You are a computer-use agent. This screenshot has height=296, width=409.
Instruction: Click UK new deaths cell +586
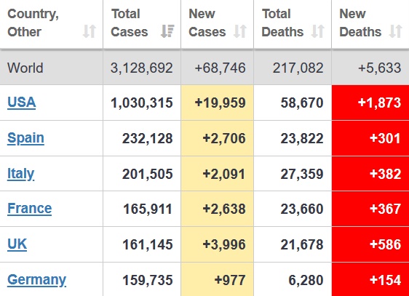(x=370, y=244)
